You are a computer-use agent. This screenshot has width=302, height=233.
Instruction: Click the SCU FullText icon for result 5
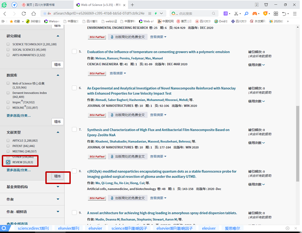pyautogui.click(x=97, y=73)
